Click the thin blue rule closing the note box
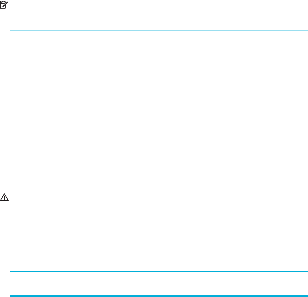308x297 pixels. (x=159, y=30)
